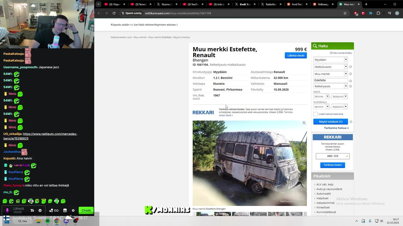Open Spotify from the taskbar

[x=48, y=221]
